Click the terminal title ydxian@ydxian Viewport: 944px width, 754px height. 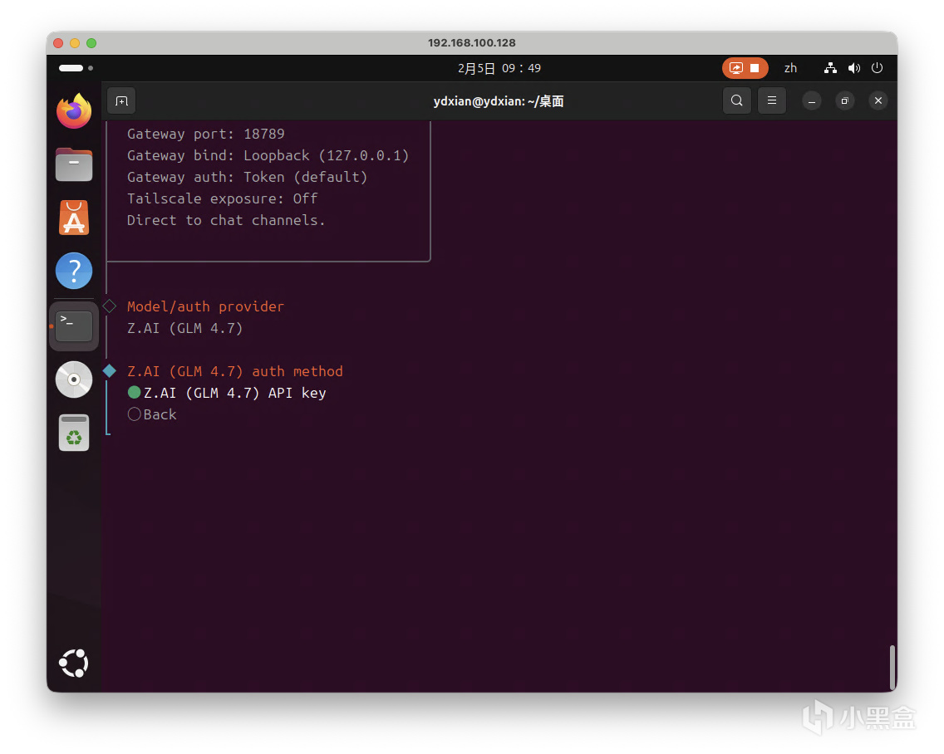click(x=499, y=101)
